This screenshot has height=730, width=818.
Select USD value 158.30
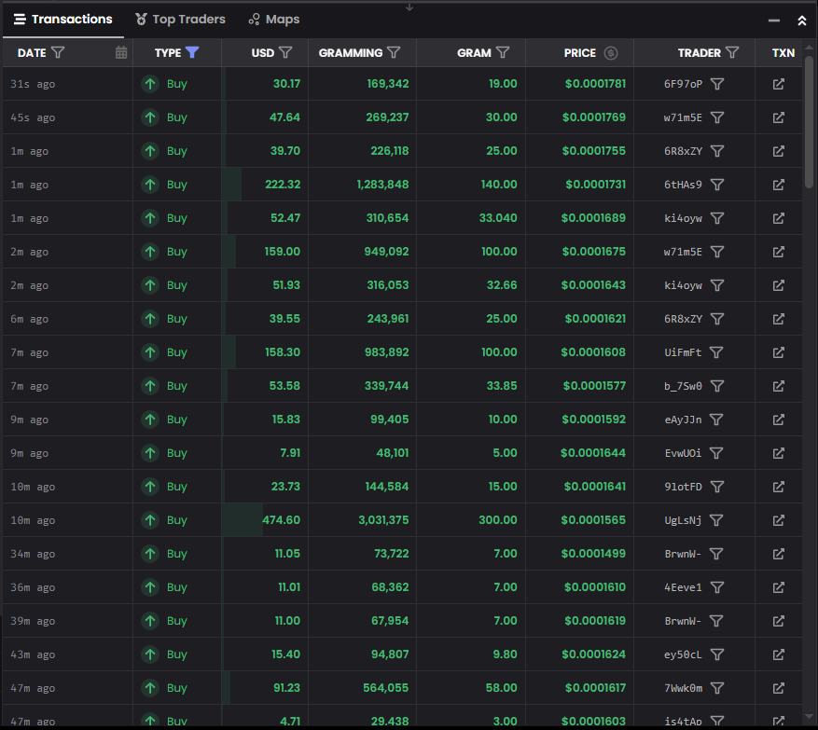[283, 352]
